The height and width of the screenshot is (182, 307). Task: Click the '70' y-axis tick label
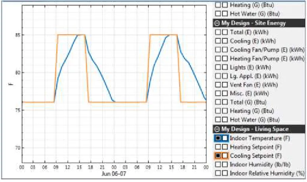tap(17, 148)
